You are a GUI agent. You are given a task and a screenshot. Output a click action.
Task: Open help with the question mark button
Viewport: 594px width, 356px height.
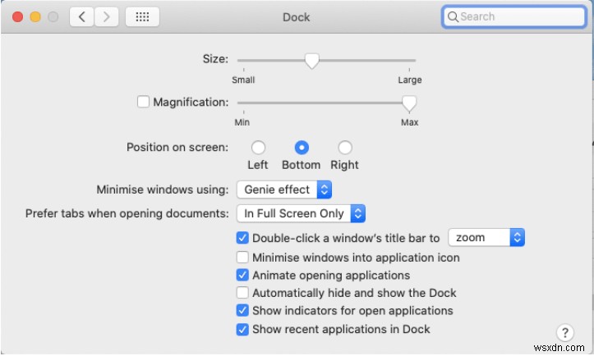click(x=564, y=333)
